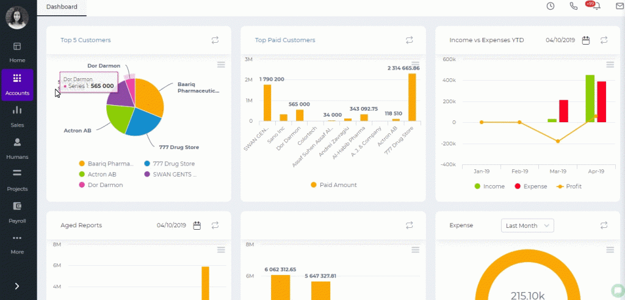
Task: Open the Humans module
Action: coord(17,148)
